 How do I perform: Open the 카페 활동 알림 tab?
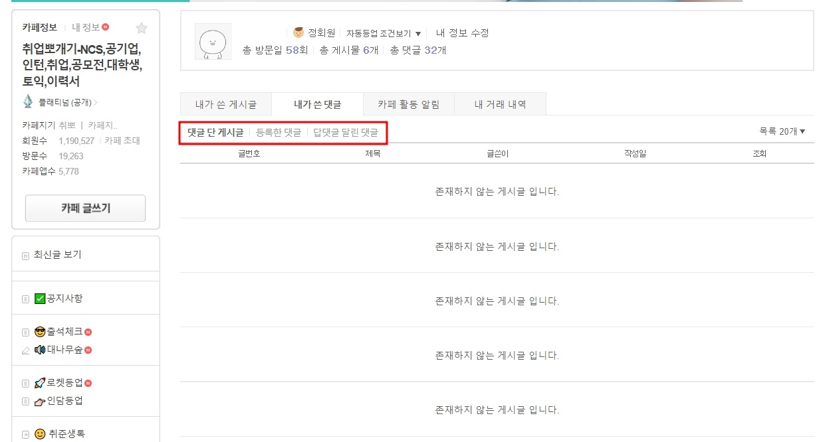point(408,104)
